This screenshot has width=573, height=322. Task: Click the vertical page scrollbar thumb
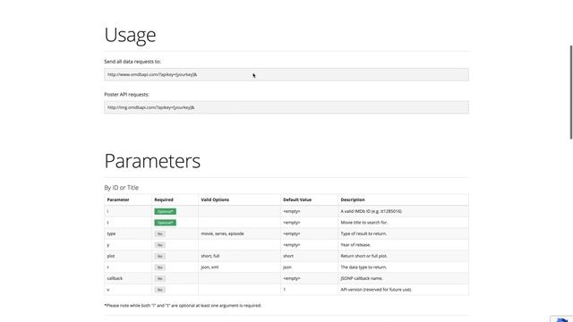(x=571, y=92)
